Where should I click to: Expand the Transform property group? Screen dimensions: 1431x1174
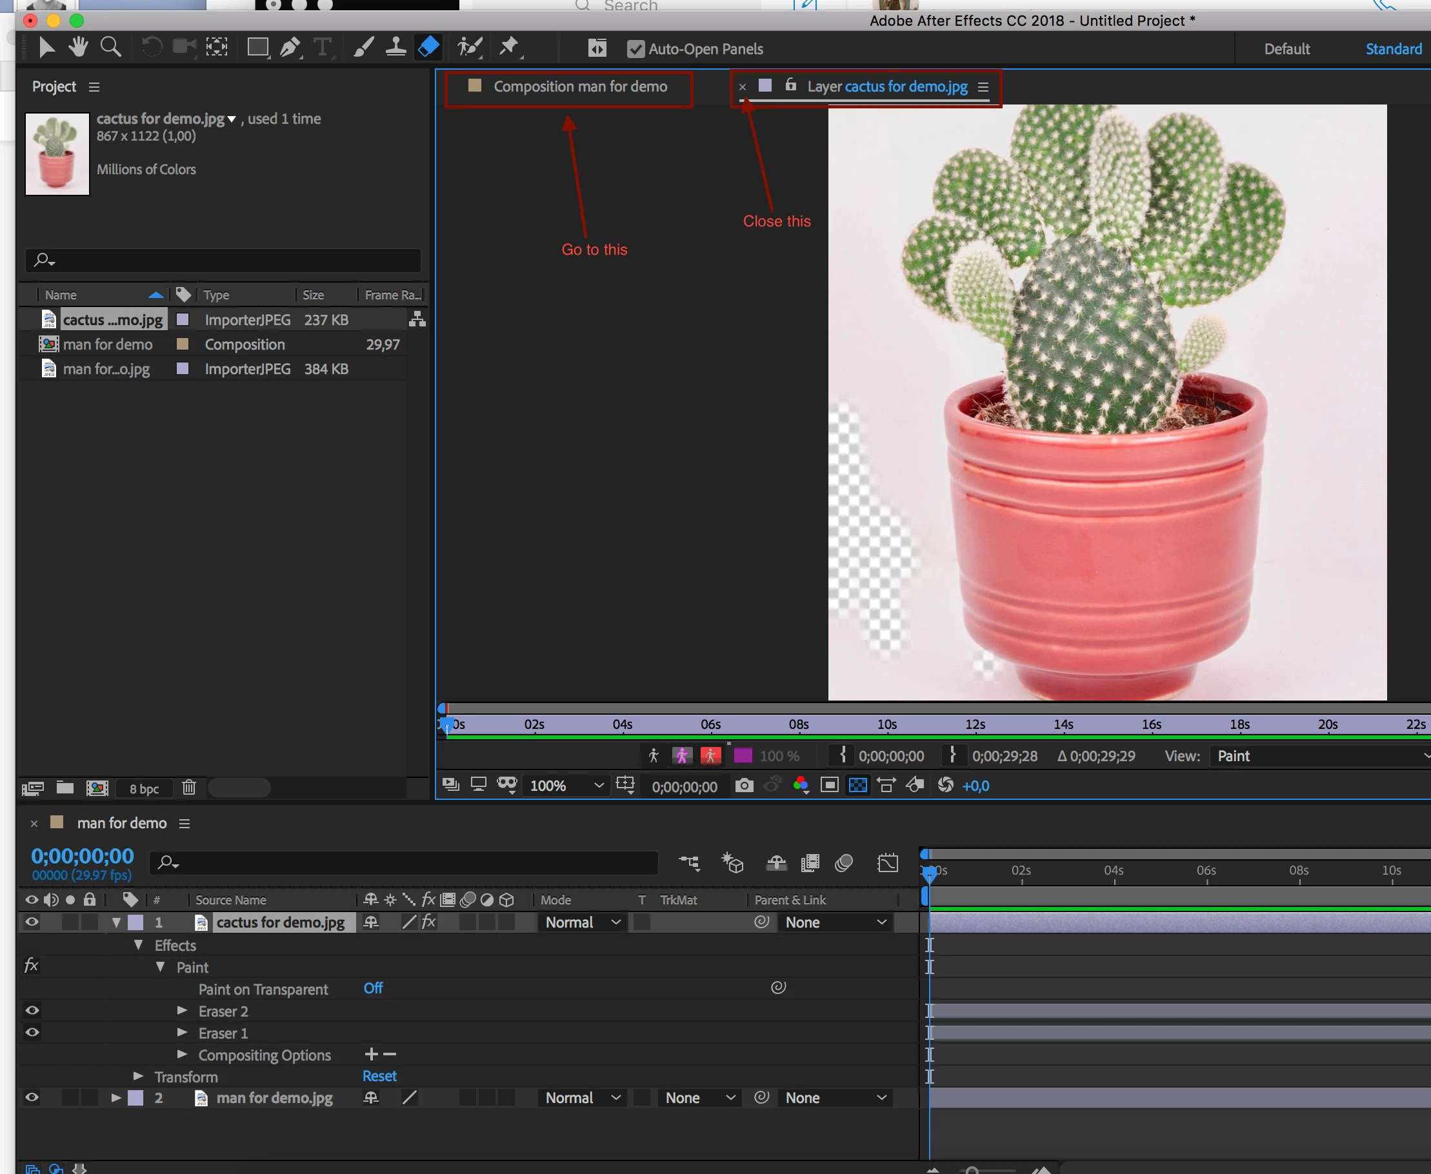point(138,1076)
